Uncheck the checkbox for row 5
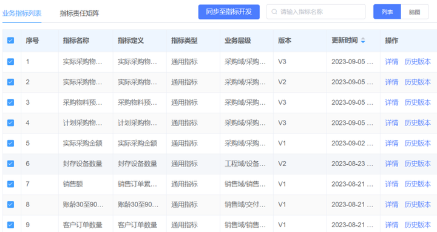This screenshot has width=437, height=232. (x=10, y=144)
